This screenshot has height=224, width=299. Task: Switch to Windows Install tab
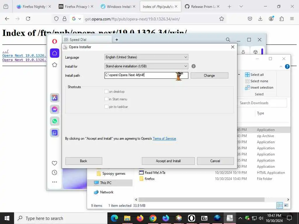click(x=118, y=7)
